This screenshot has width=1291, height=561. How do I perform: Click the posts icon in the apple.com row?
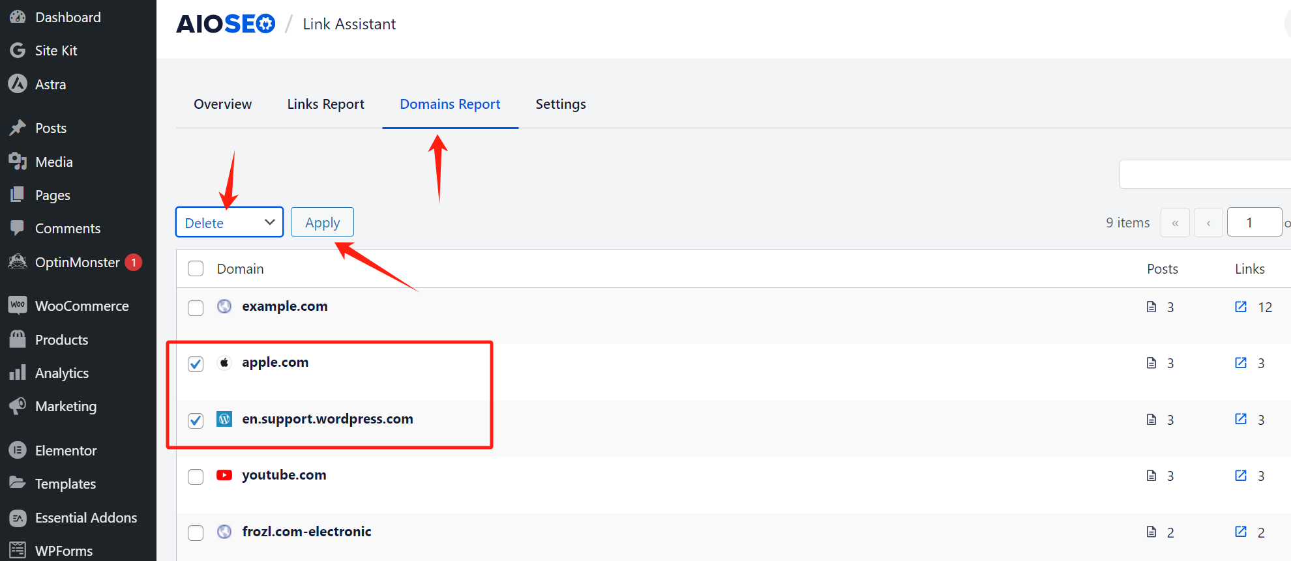click(1151, 363)
